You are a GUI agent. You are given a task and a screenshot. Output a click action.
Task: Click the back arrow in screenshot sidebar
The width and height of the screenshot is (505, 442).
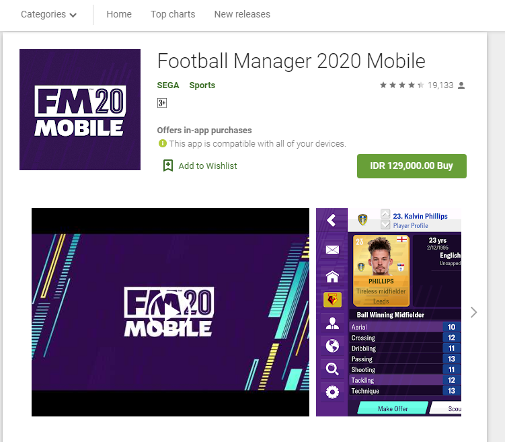[332, 221]
